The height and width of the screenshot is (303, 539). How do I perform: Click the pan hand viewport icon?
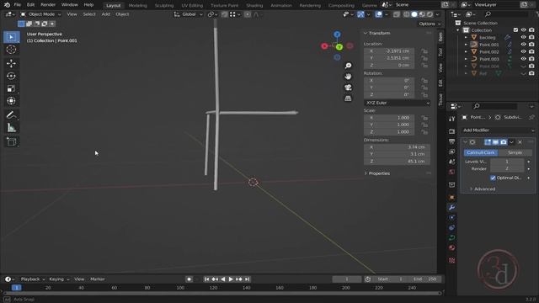[348, 77]
